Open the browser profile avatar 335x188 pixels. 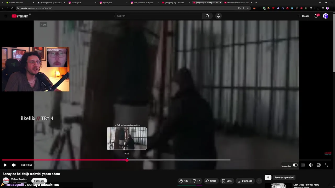327,8
